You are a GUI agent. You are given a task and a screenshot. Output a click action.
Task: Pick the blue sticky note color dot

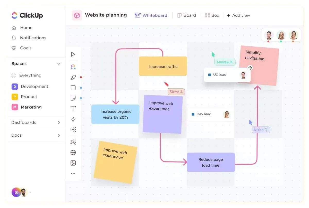pos(81,98)
